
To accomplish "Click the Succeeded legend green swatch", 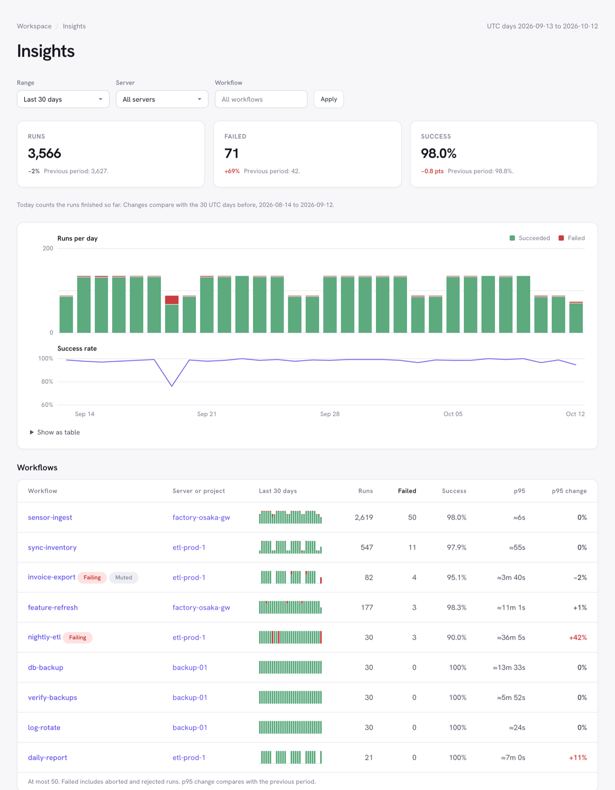I will click(512, 238).
